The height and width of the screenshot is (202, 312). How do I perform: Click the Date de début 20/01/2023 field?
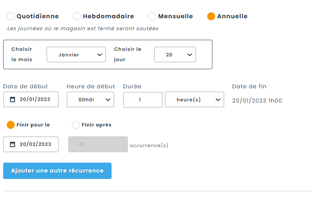click(35, 99)
